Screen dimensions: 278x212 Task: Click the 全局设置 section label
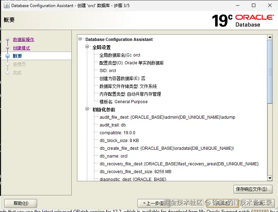(101, 47)
